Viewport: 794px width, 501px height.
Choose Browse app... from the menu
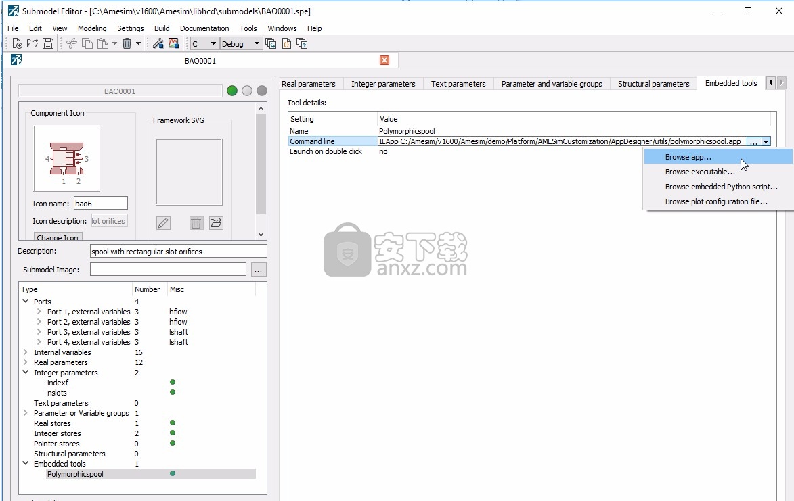pyautogui.click(x=718, y=157)
